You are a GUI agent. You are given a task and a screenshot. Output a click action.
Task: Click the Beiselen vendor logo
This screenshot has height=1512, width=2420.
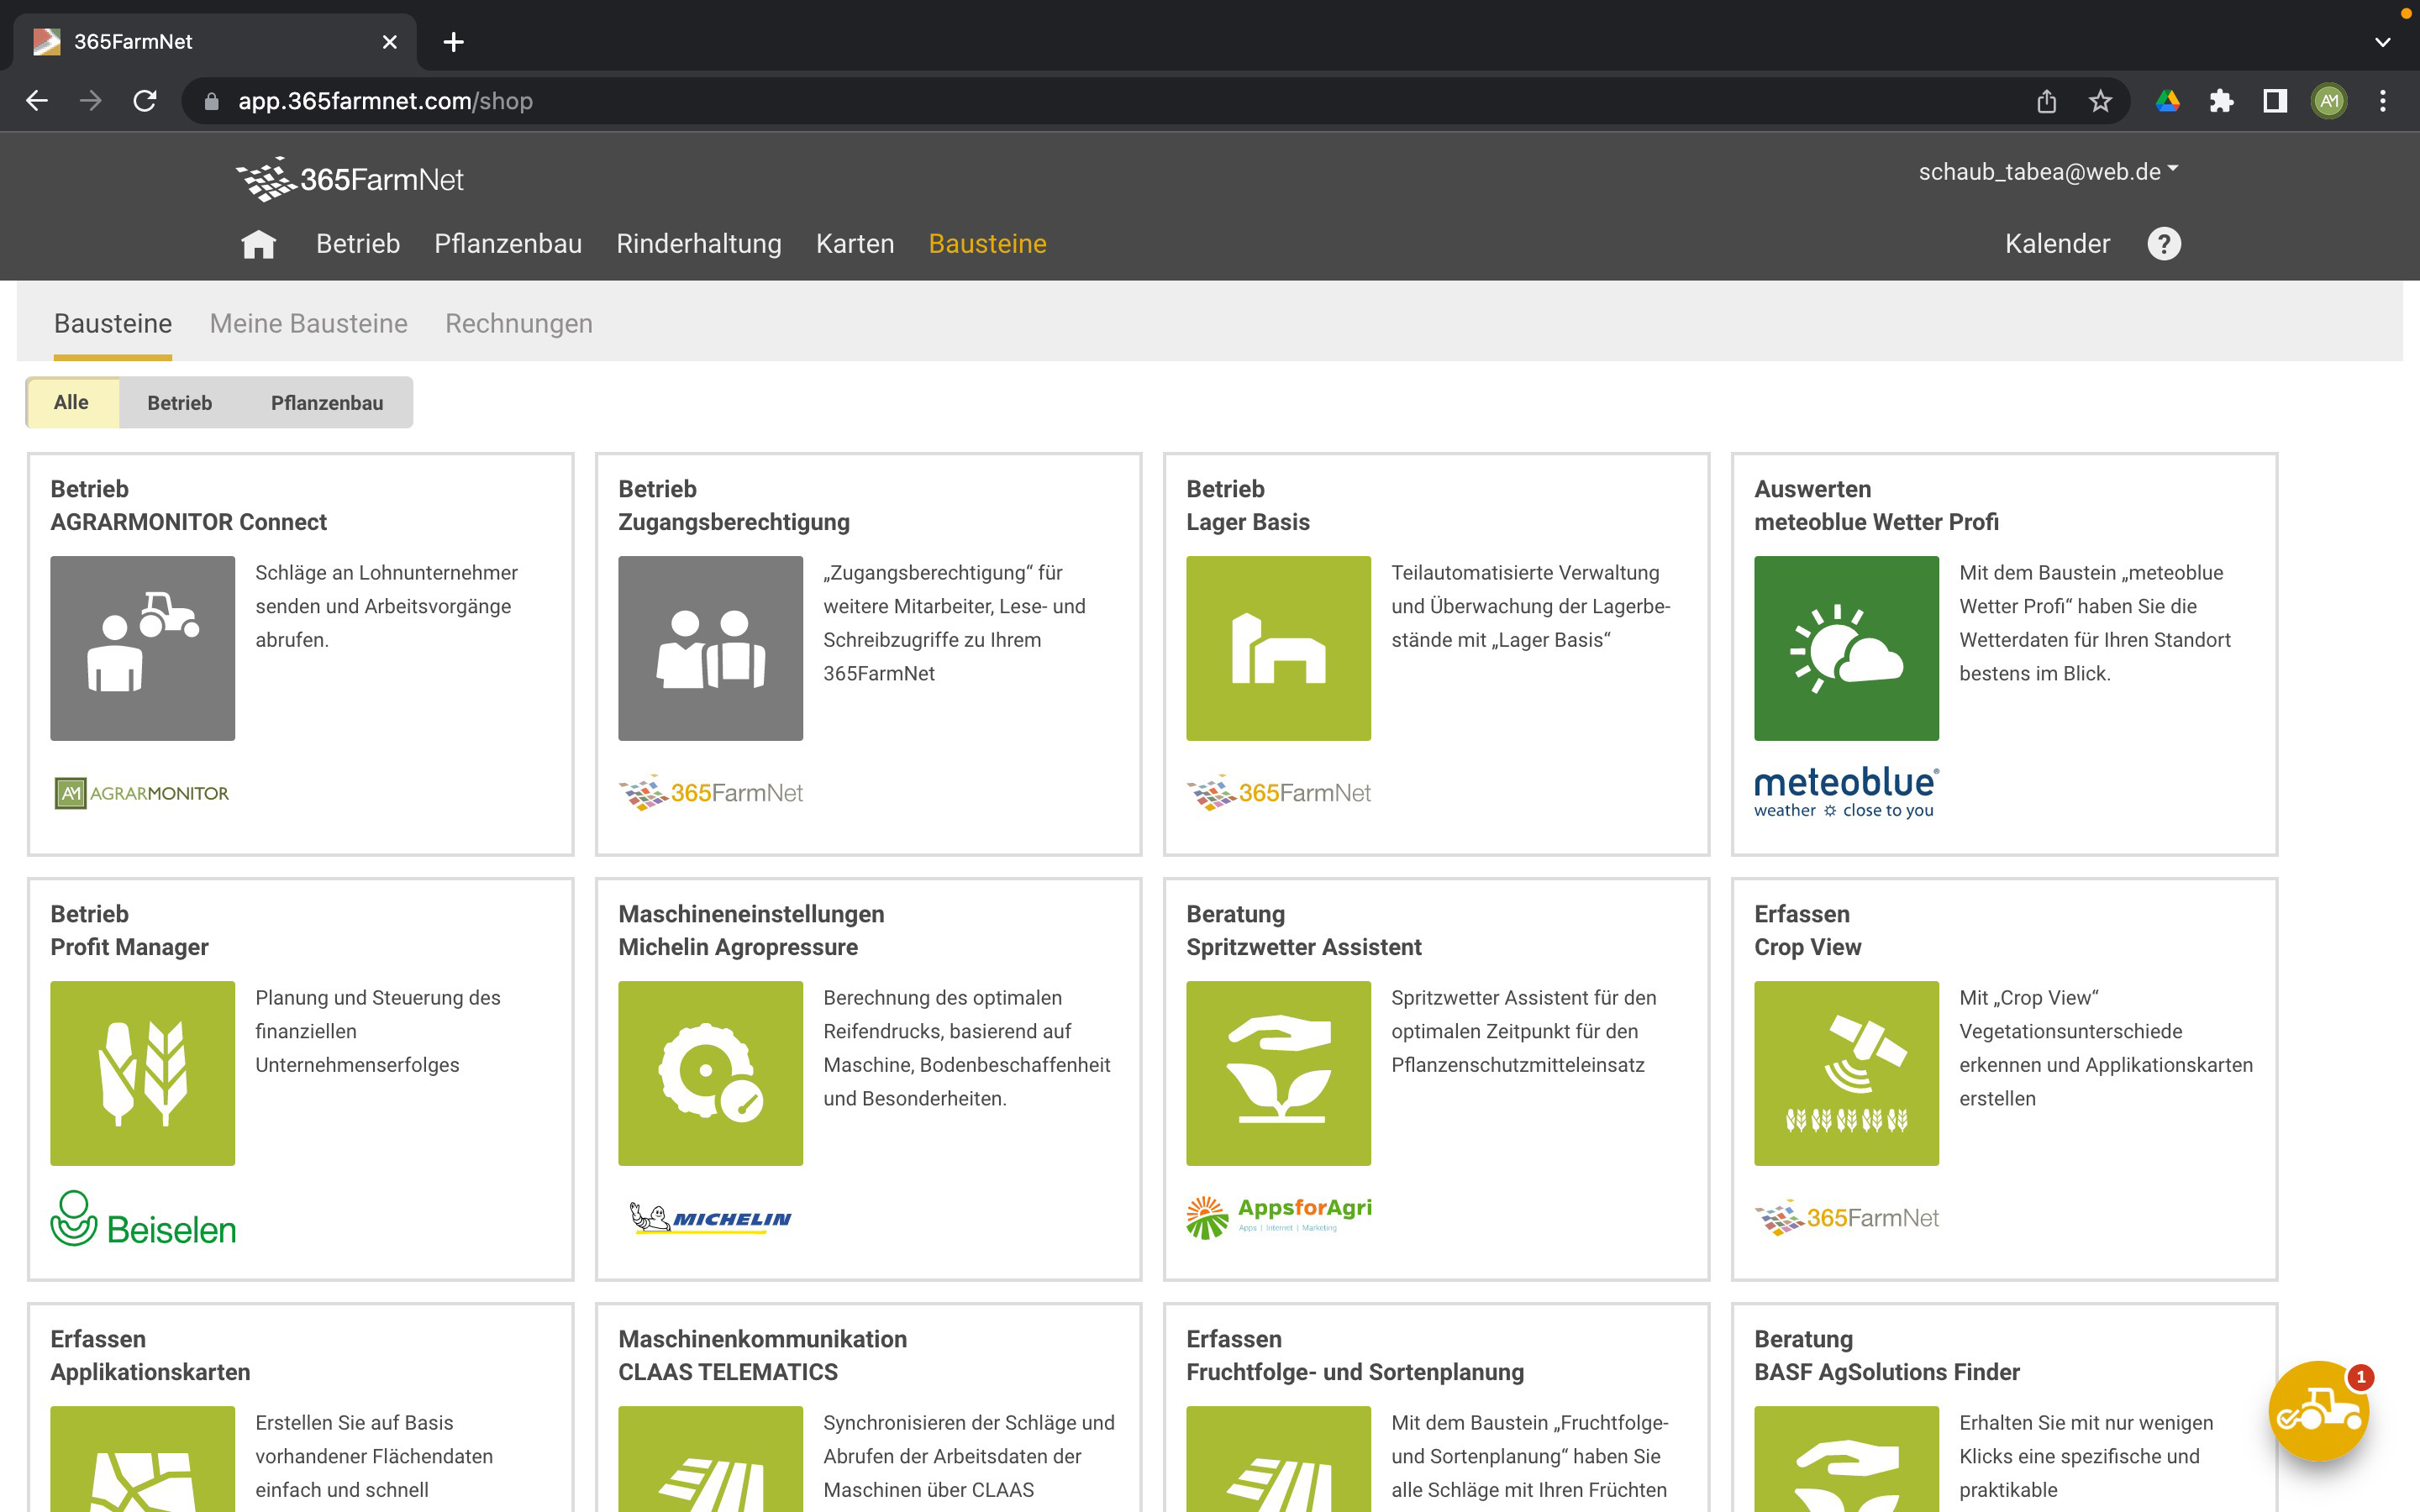click(143, 1218)
